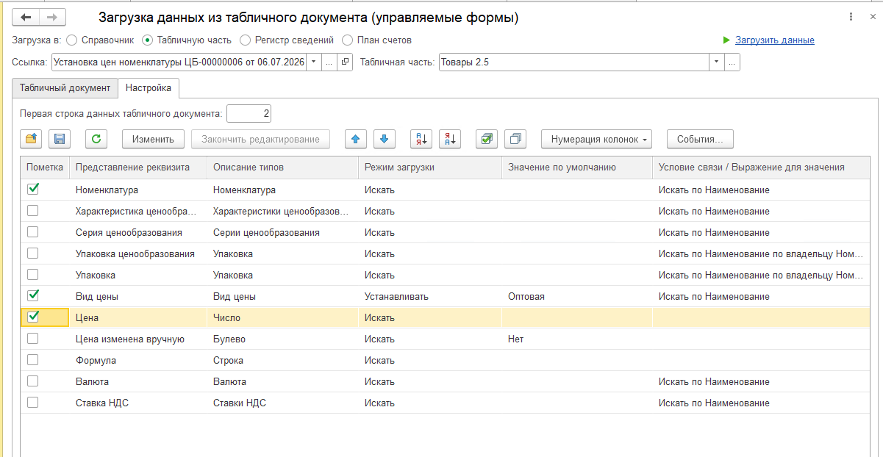
Task: Click Описание типов column header
Action: tap(283, 168)
